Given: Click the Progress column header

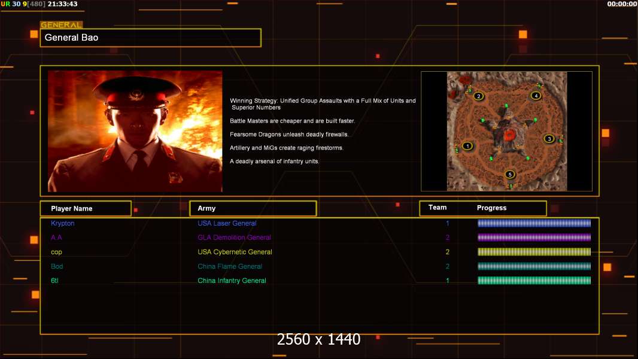Looking at the screenshot, I should (491, 208).
